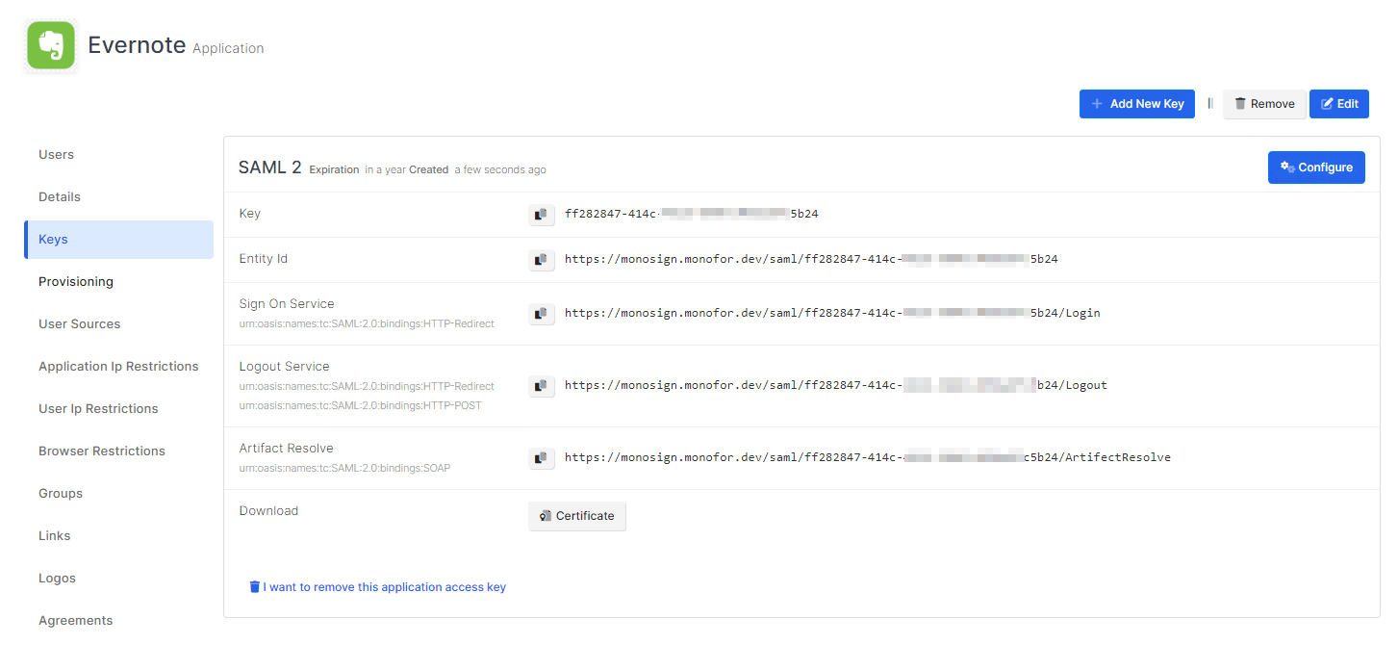Copy the Sign On Service URL
Image resolution: width=1398 pixels, height=670 pixels.
(542, 313)
